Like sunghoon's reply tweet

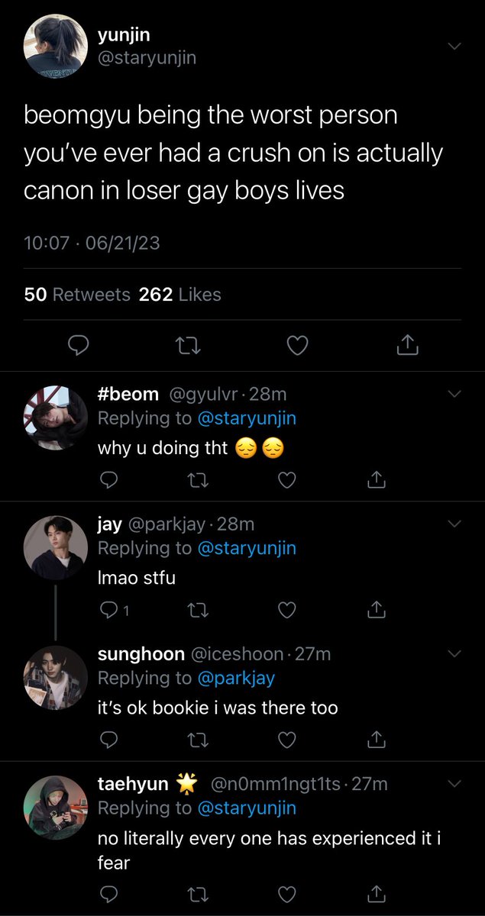[286, 740]
